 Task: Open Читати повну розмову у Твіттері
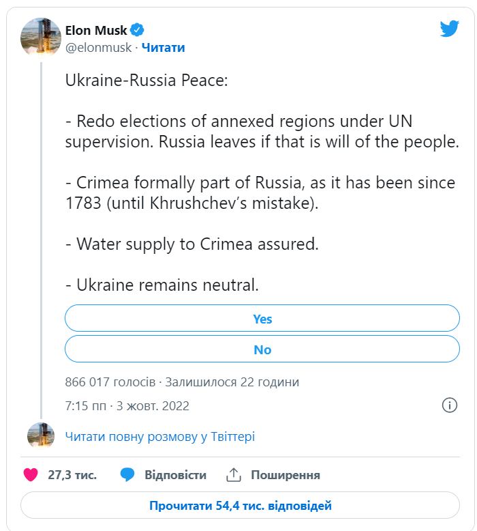coord(160,437)
